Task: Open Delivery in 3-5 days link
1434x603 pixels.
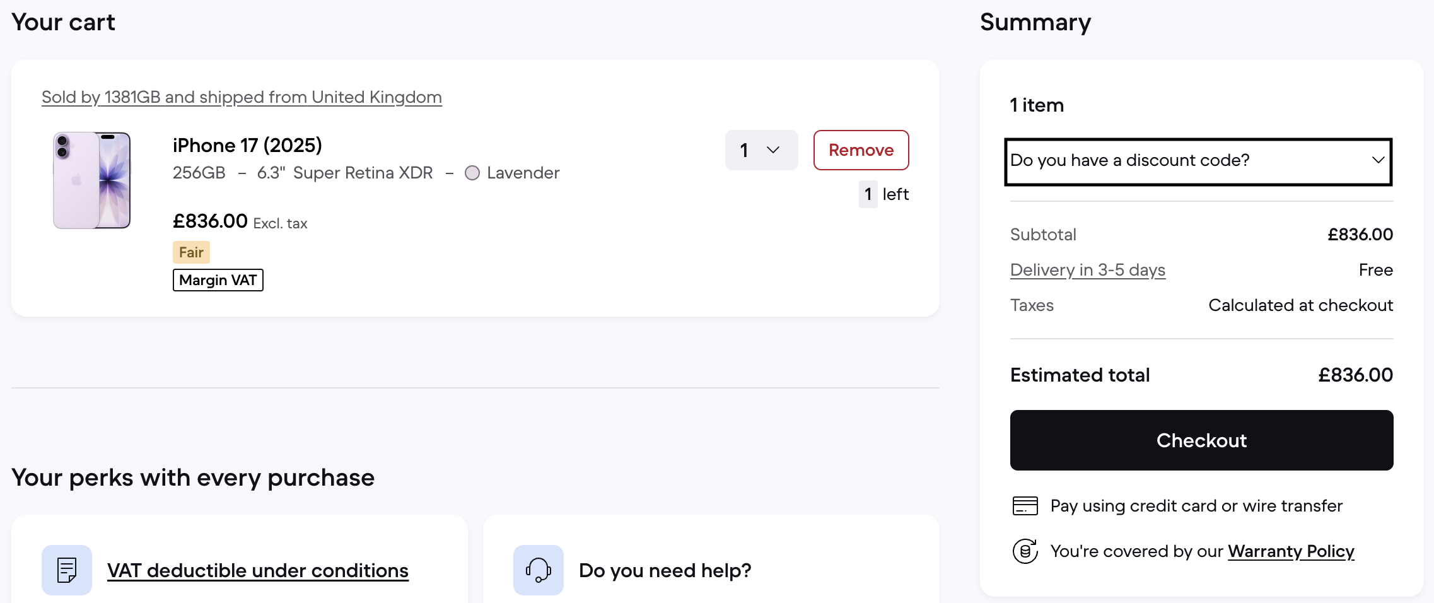Action: click(x=1087, y=270)
